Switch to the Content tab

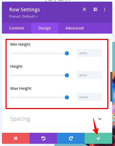pyautogui.click(x=17, y=28)
